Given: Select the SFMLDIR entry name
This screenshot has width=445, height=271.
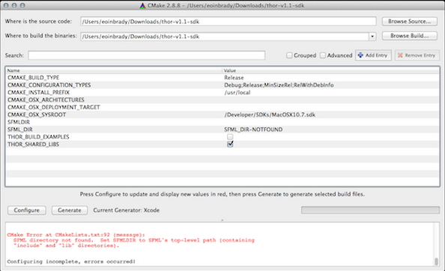Looking at the screenshot, I should point(19,122).
